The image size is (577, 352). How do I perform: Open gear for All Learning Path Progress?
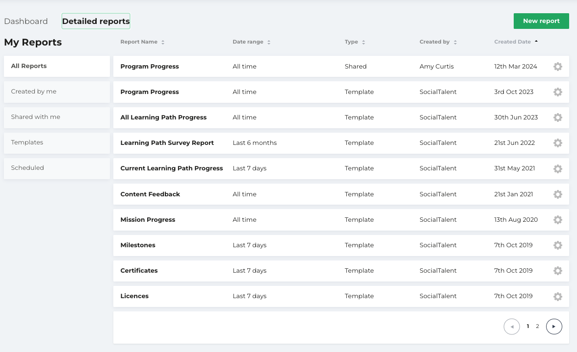point(557,117)
